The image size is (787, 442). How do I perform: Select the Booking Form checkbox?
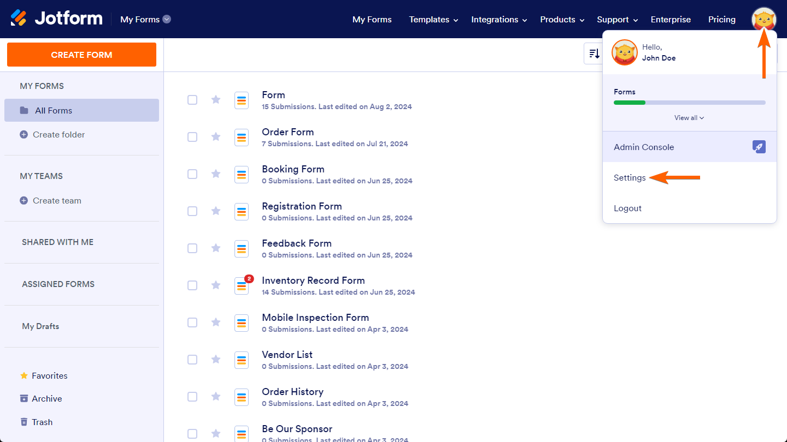192,174
